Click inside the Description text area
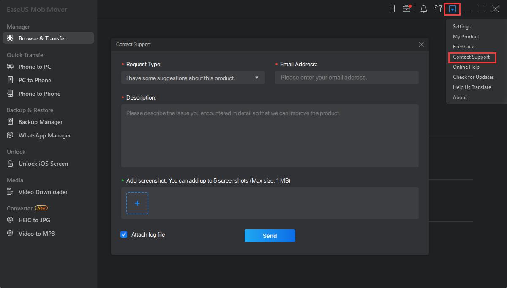 pyautogui.click(x=270, y=135)
